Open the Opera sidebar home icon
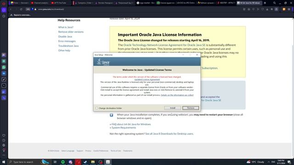This screenshot has height=165, width=294. click(4, 10)
